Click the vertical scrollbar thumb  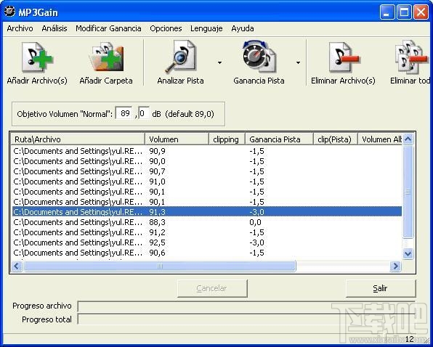(408, 192)
